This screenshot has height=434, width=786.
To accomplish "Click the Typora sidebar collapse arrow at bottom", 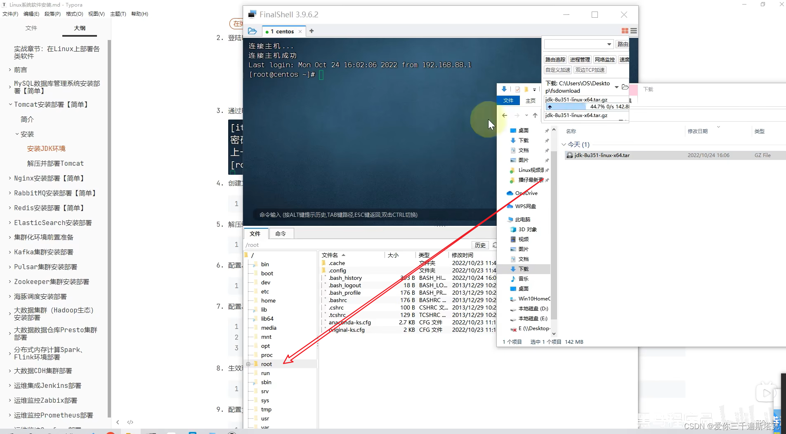I will pos(118,422).
